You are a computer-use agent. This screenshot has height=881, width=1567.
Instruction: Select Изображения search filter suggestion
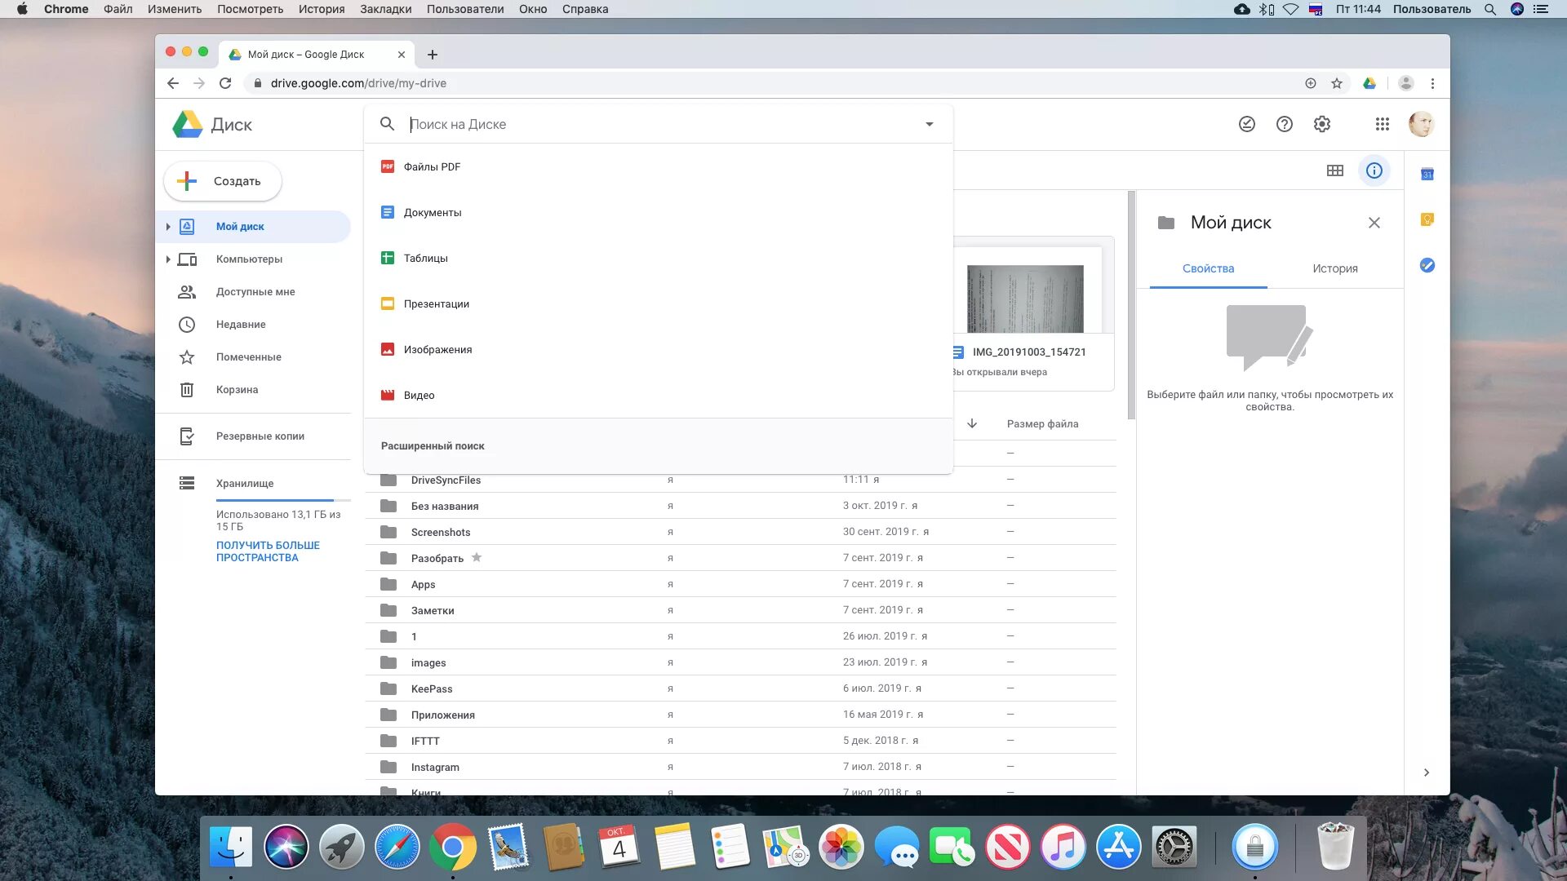[x=437, y=349]
